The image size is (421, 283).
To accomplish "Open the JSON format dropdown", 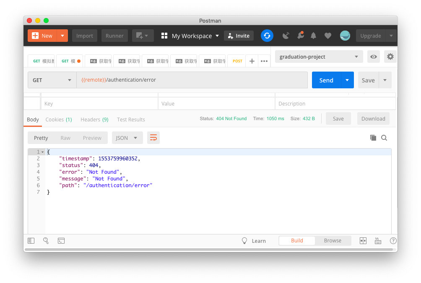I will 127,138.
